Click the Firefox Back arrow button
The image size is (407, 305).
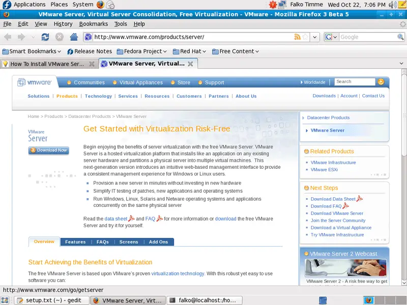[x=8, y=37]
